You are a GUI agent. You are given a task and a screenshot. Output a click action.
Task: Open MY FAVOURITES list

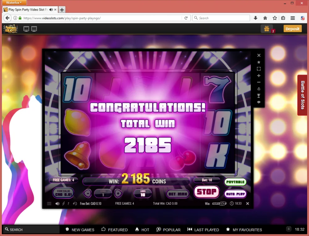click(x=244, y=229)
